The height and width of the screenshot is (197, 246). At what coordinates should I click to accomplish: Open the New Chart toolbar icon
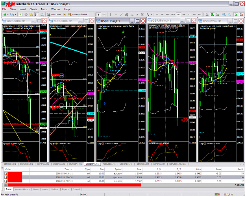tap(4, 15)
